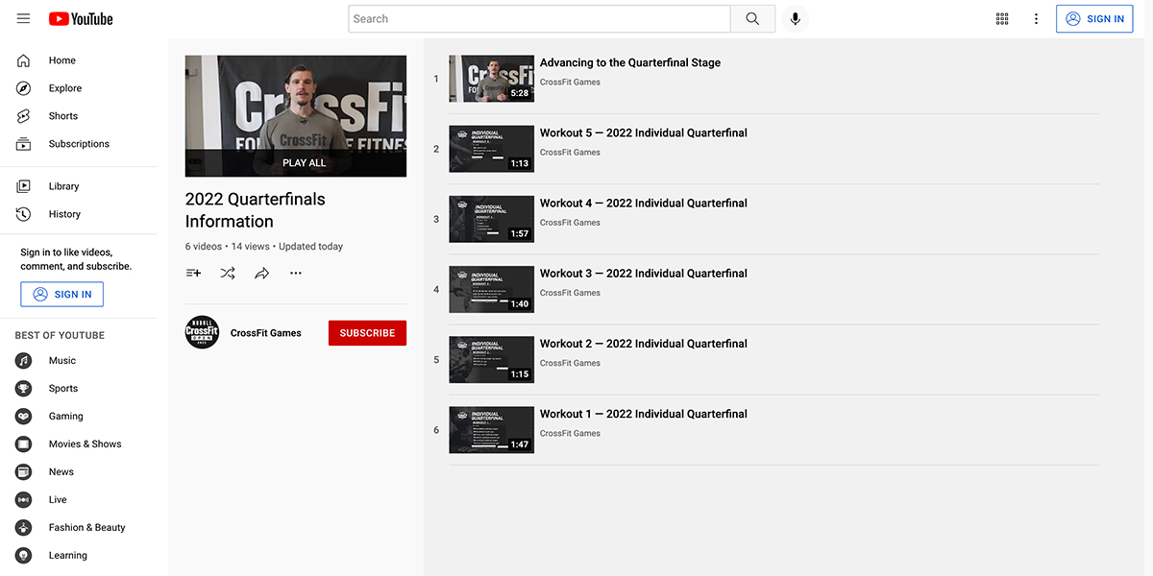Open the CrossFit Games channel name link
Screen dimensions: 1153x576
266,333
